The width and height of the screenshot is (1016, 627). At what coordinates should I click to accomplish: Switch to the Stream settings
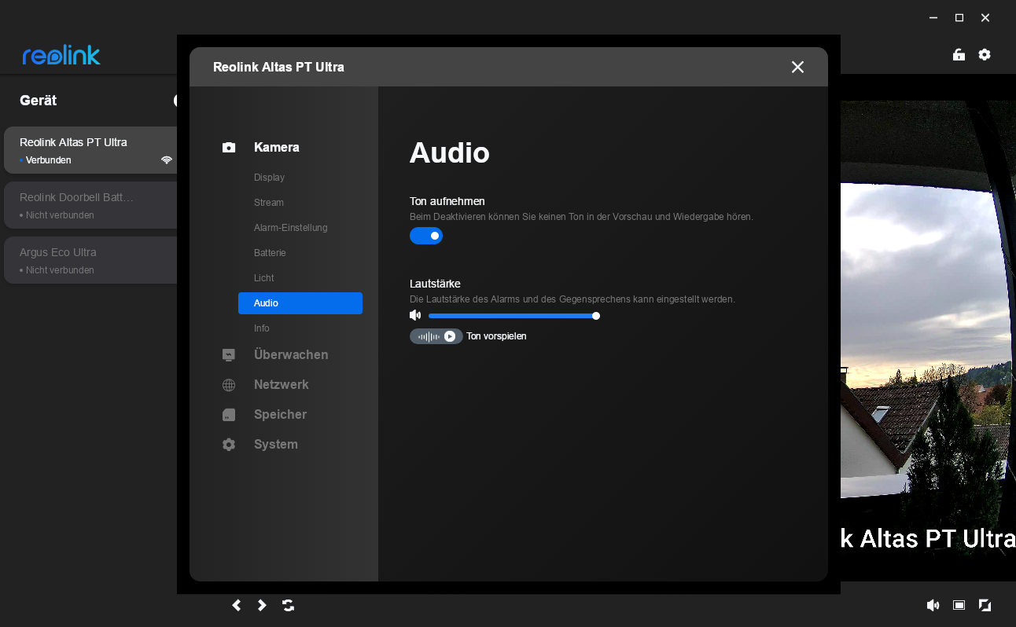click(x=268, y=203)
